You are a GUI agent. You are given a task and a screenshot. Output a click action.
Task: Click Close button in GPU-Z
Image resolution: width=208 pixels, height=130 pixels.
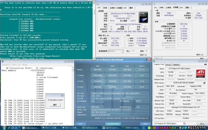202,123
